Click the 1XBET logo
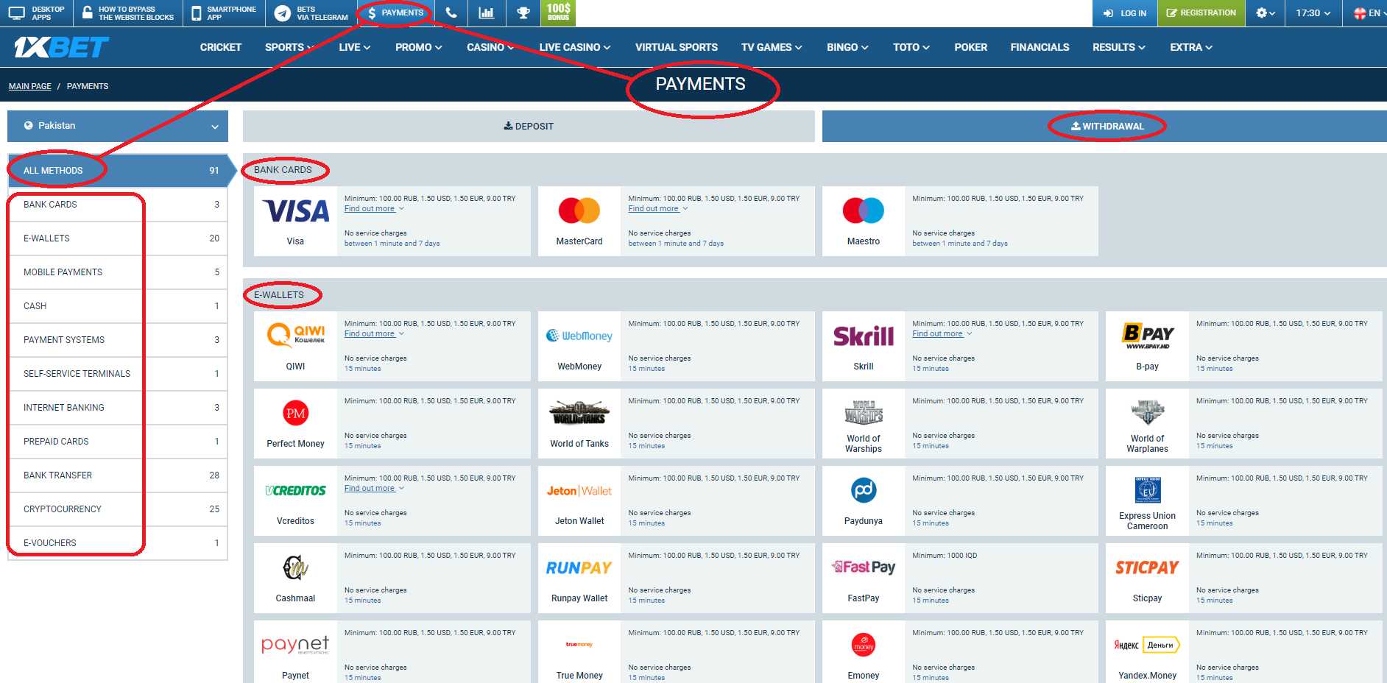1387x683 pixels. pyautogui.click(x=61, y=47)
